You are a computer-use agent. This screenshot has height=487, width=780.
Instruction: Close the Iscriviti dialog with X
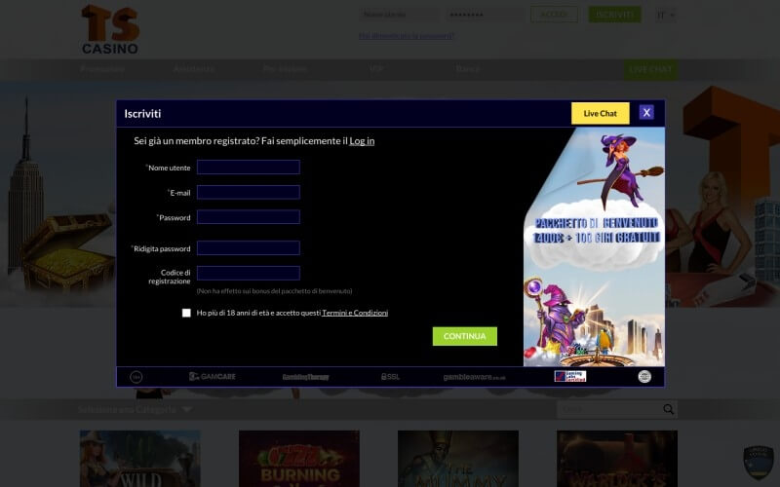(646, 113)
